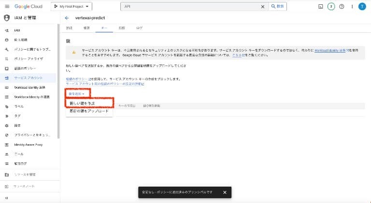
Task: Open the three-dot more options menu
Action: 352,7
